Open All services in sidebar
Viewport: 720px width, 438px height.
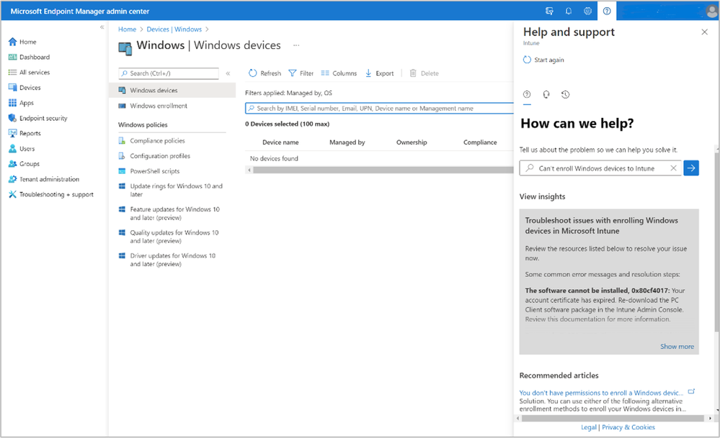coord(29,73)
